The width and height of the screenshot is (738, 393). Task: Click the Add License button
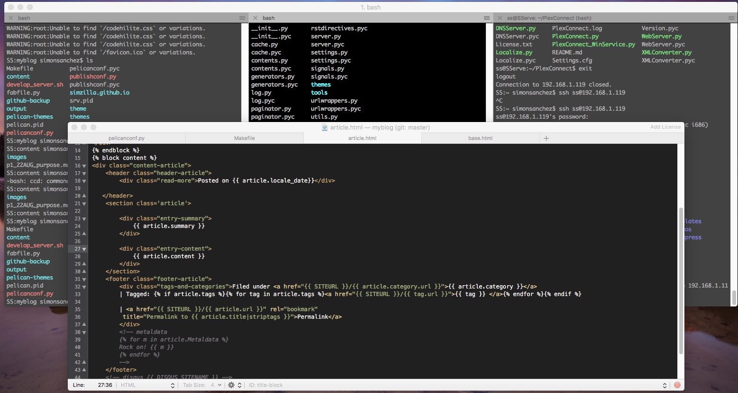pos(665,127)
